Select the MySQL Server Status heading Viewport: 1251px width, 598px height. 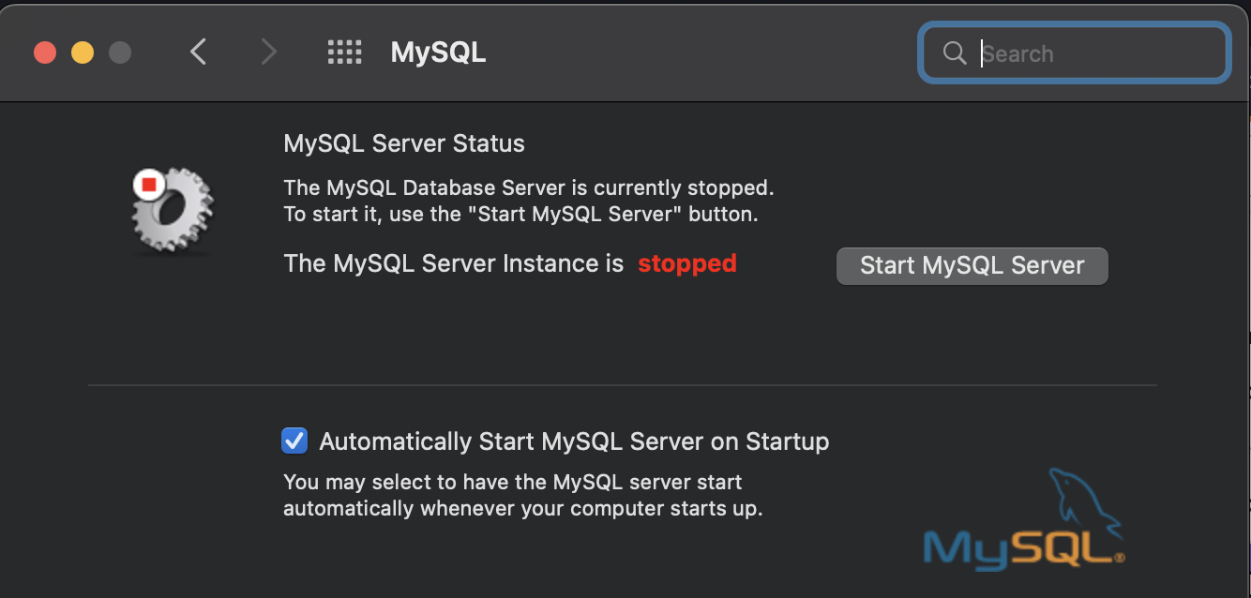[x=404, y=143]
